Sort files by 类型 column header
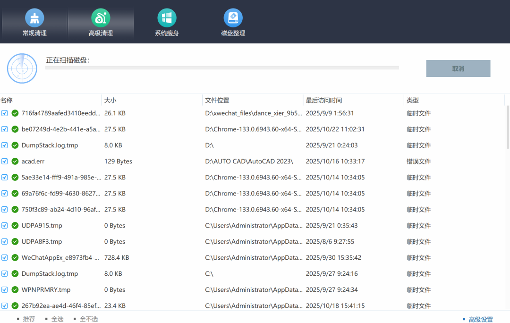The image size is (510, 323). 412,100
